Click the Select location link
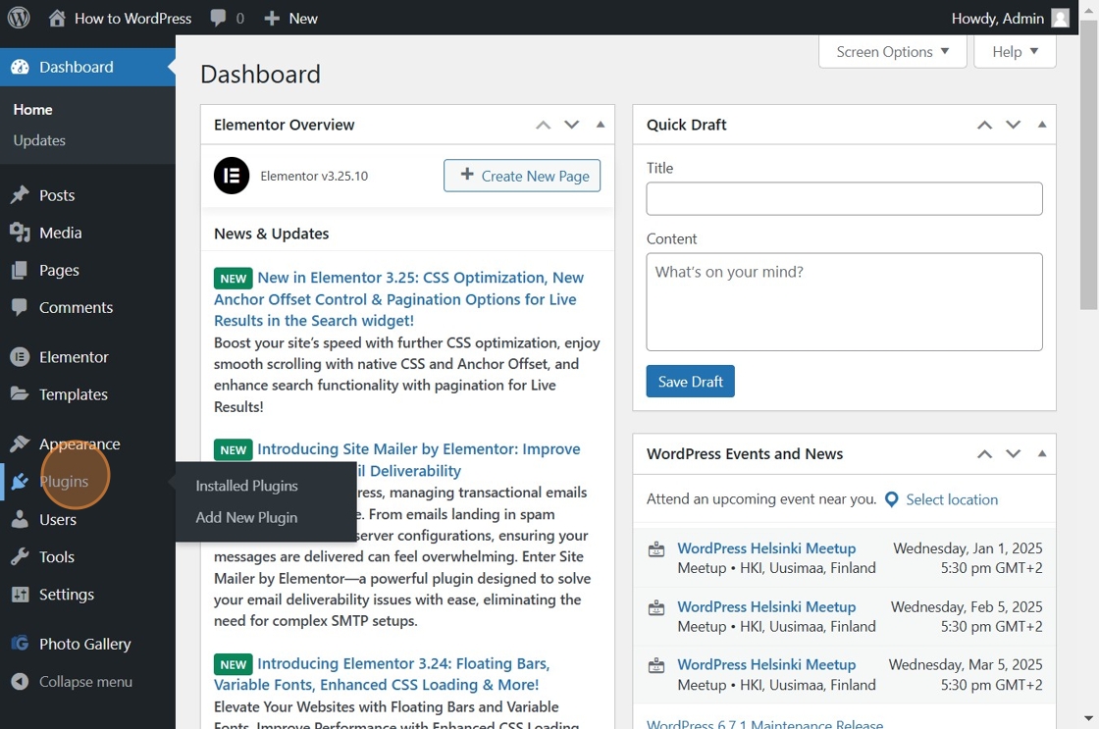The height and width of the screenshot is (729, 1099). [x=952, y=499]
